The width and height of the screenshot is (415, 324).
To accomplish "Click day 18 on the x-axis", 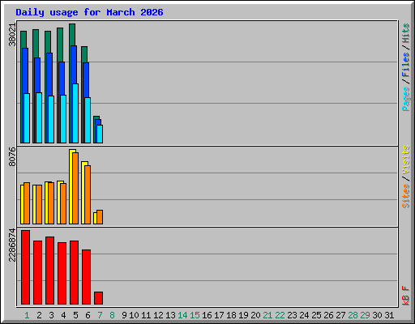I will click(x=231, y=315).
